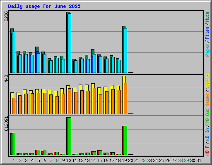212x165 pixels.
Task: Click the 'kB In' legend text
Action: pos(207,134)
